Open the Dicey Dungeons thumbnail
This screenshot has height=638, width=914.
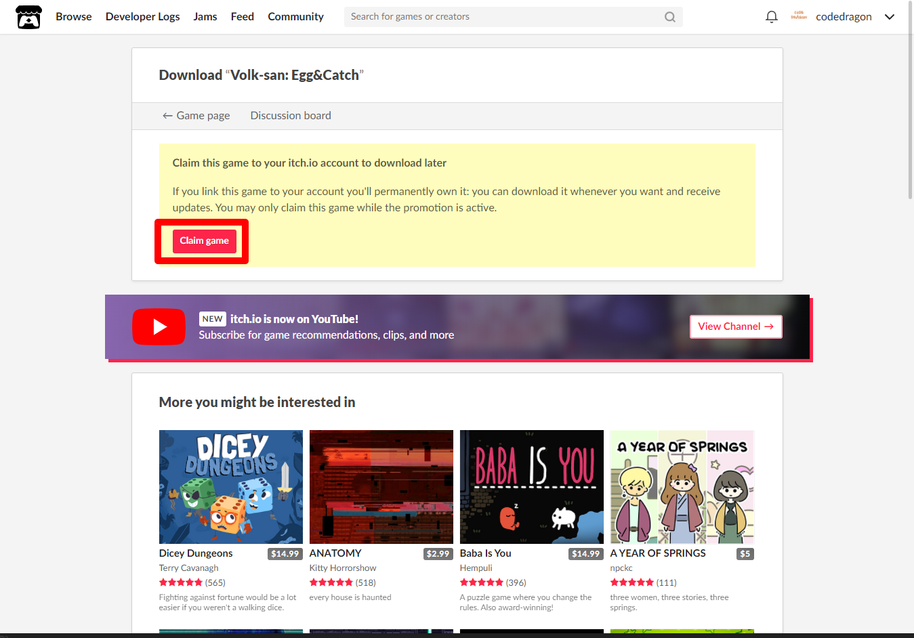[x=231, y=487]
